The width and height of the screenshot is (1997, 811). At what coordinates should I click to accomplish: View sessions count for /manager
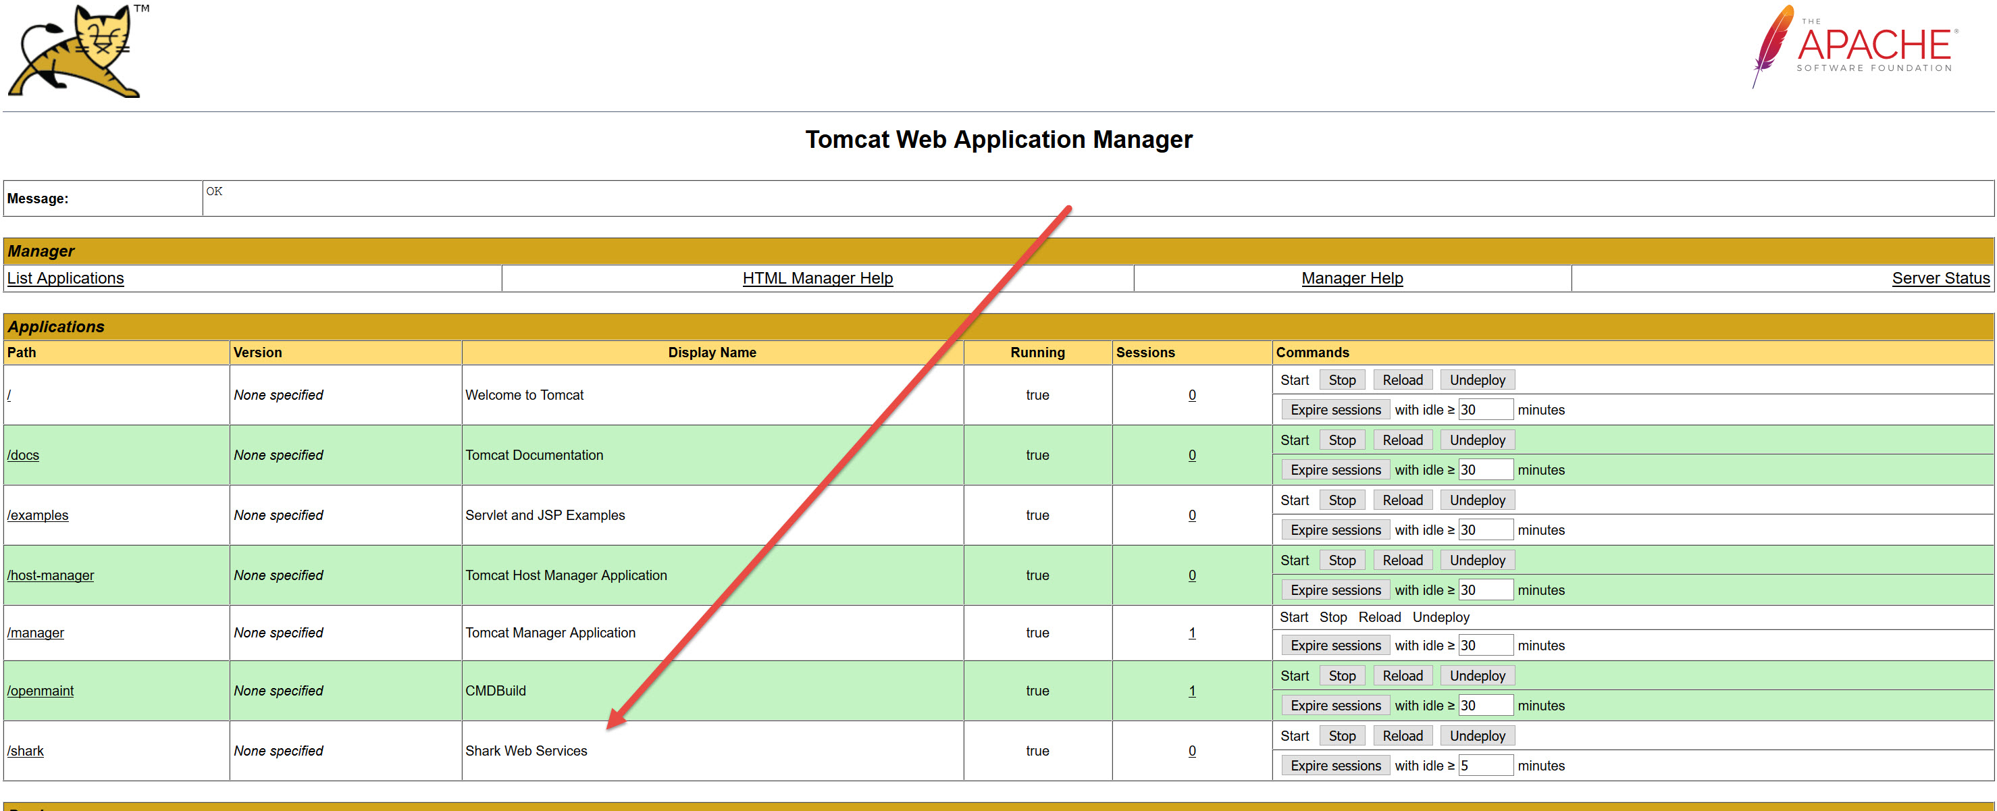pyautogui.click(x=1191, y=633)
